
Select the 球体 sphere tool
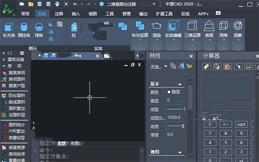coord(39,30)
